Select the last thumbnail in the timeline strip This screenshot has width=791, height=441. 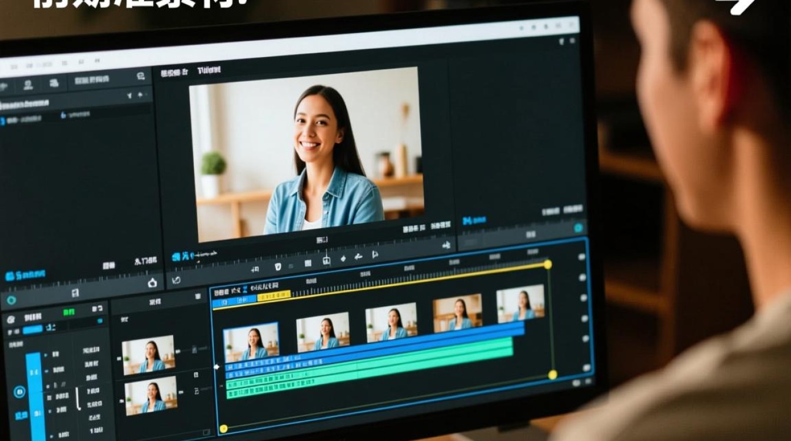pyautogui.click(x=520, y=303)
